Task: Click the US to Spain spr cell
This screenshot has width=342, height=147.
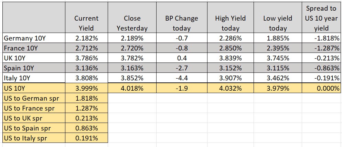Action: (33, 128)
